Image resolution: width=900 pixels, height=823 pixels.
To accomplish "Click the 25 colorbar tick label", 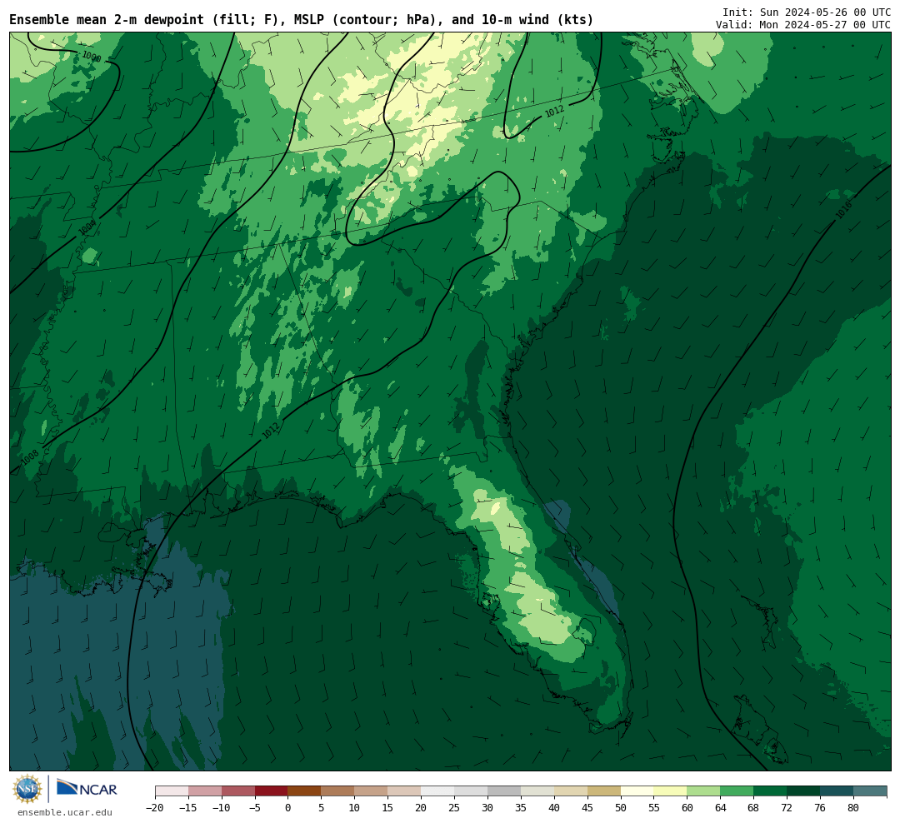I will click(x=455, y=808).
